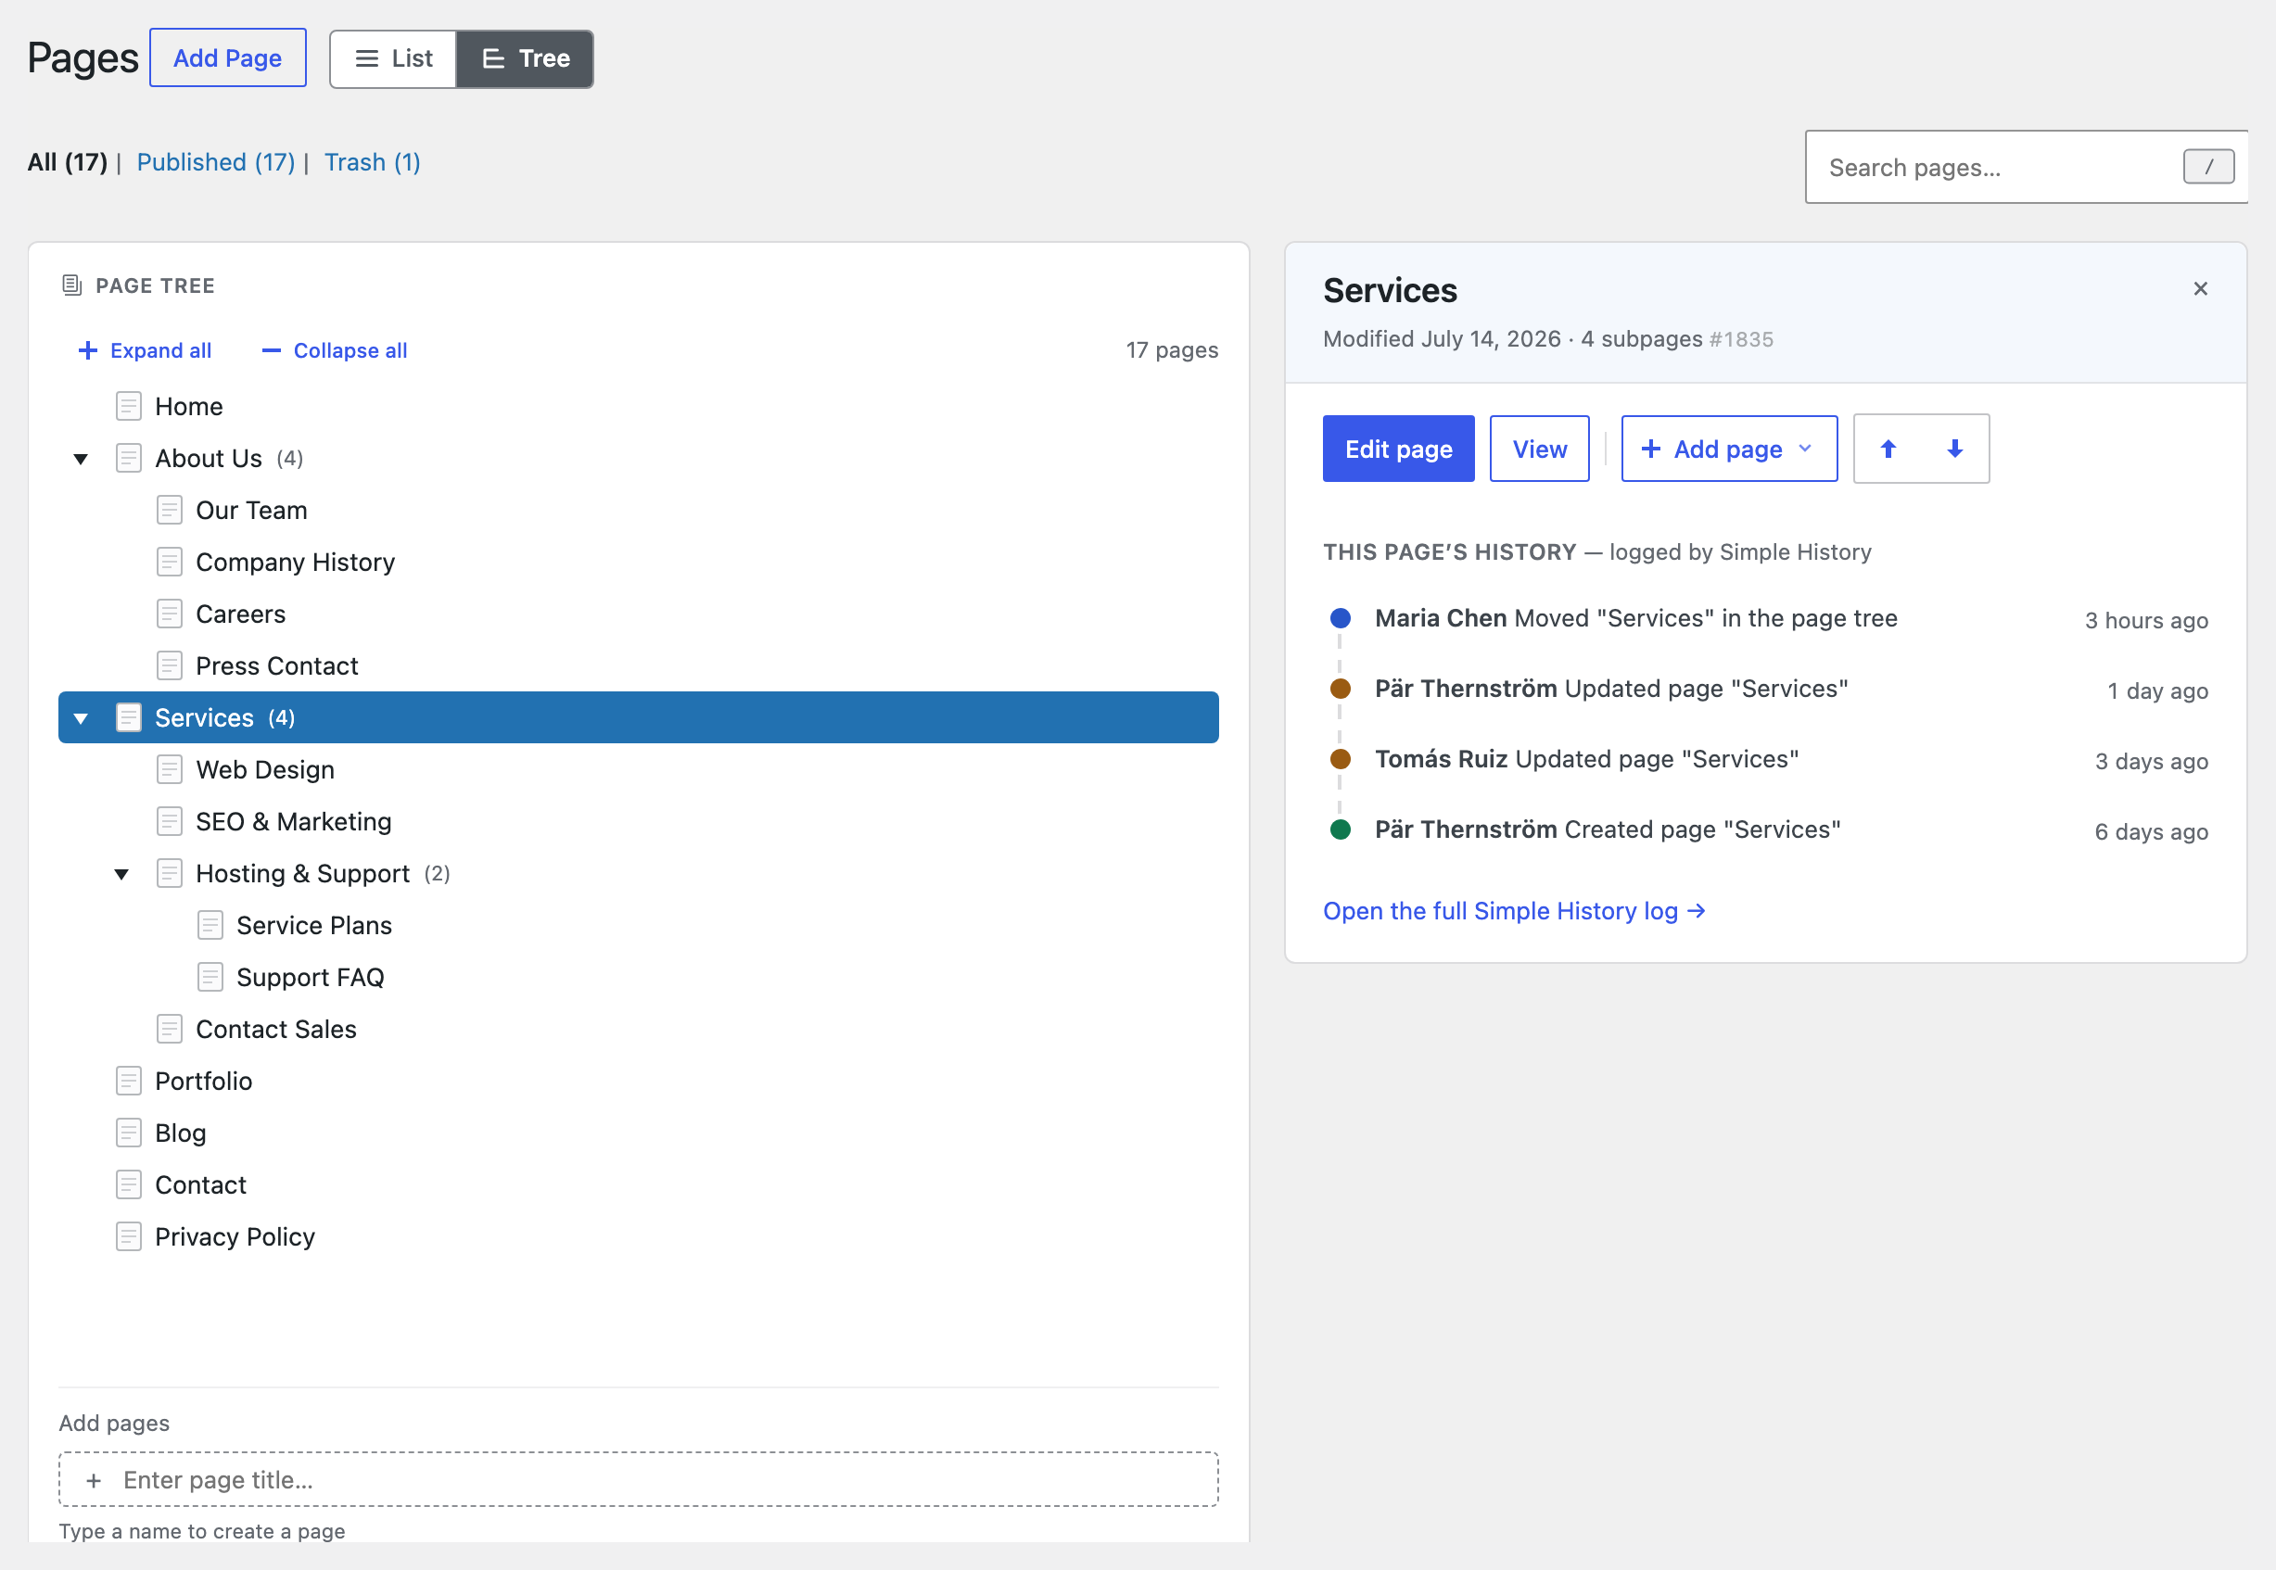Click the Page Tree header icon
The image size is (2276, 1570).
[71, 285]
